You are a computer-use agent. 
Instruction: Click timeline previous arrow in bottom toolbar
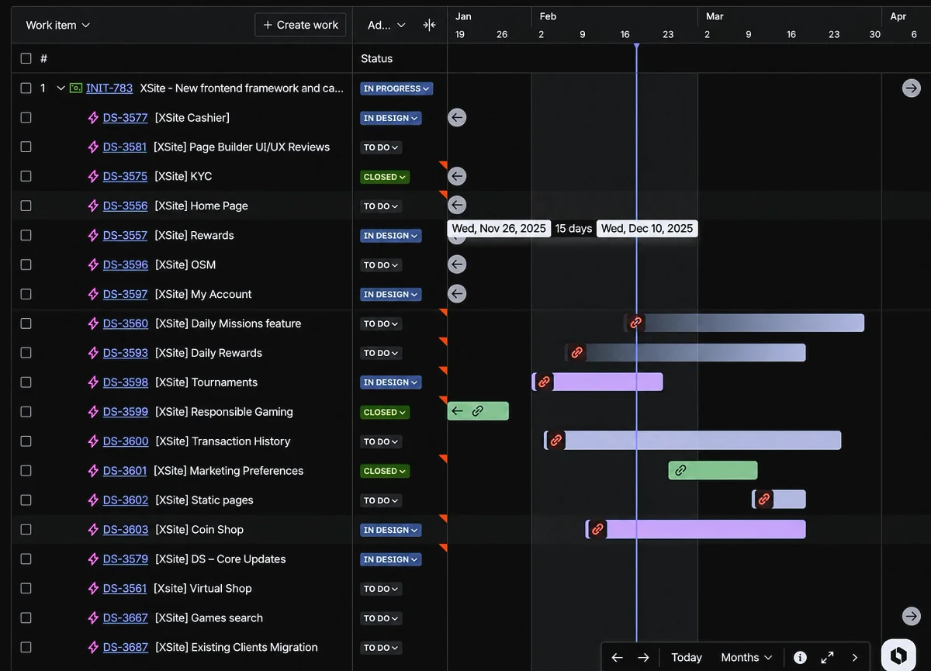tap(617, 658)
